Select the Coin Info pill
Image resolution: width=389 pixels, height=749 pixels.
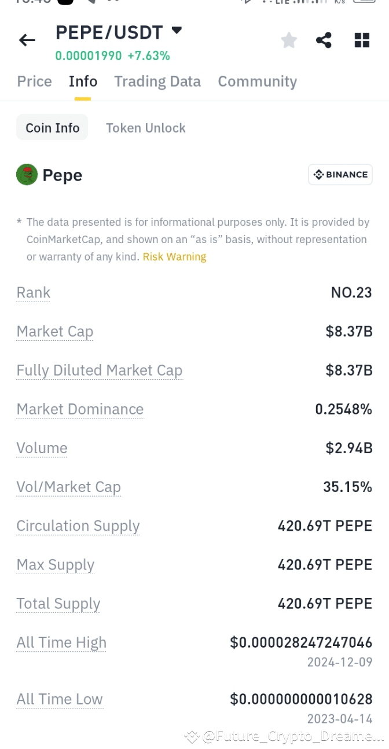tap(52, 128)
